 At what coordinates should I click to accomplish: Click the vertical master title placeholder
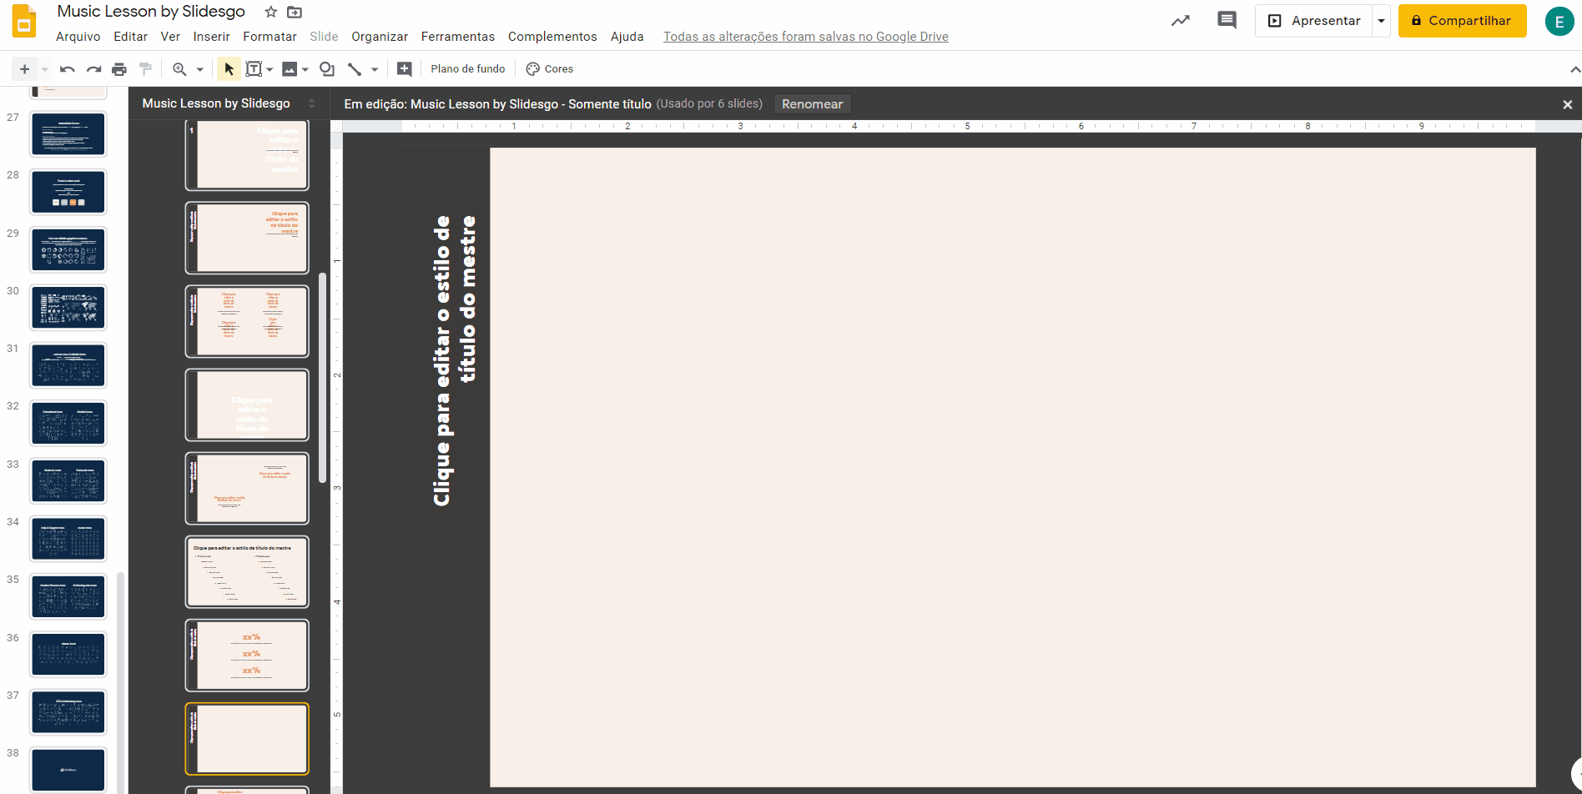pyautogui.click(x=455, y=360)
